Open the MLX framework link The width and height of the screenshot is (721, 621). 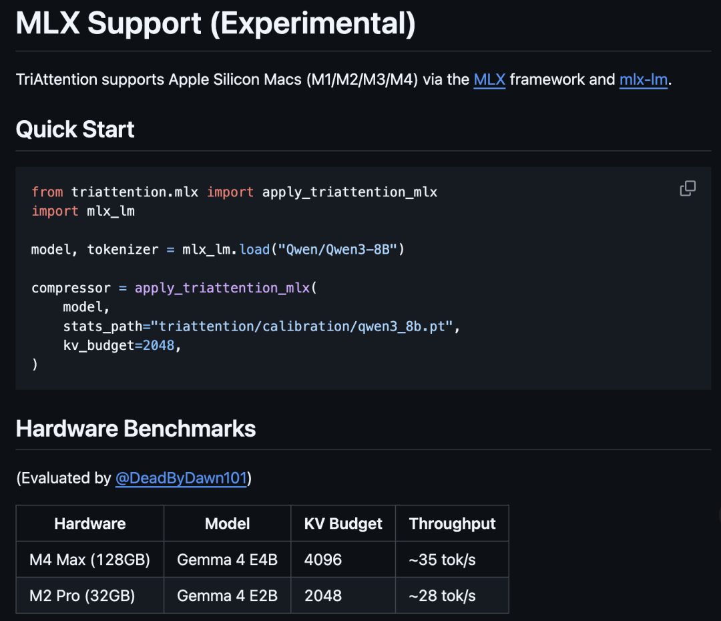click(x=489, y=79)
